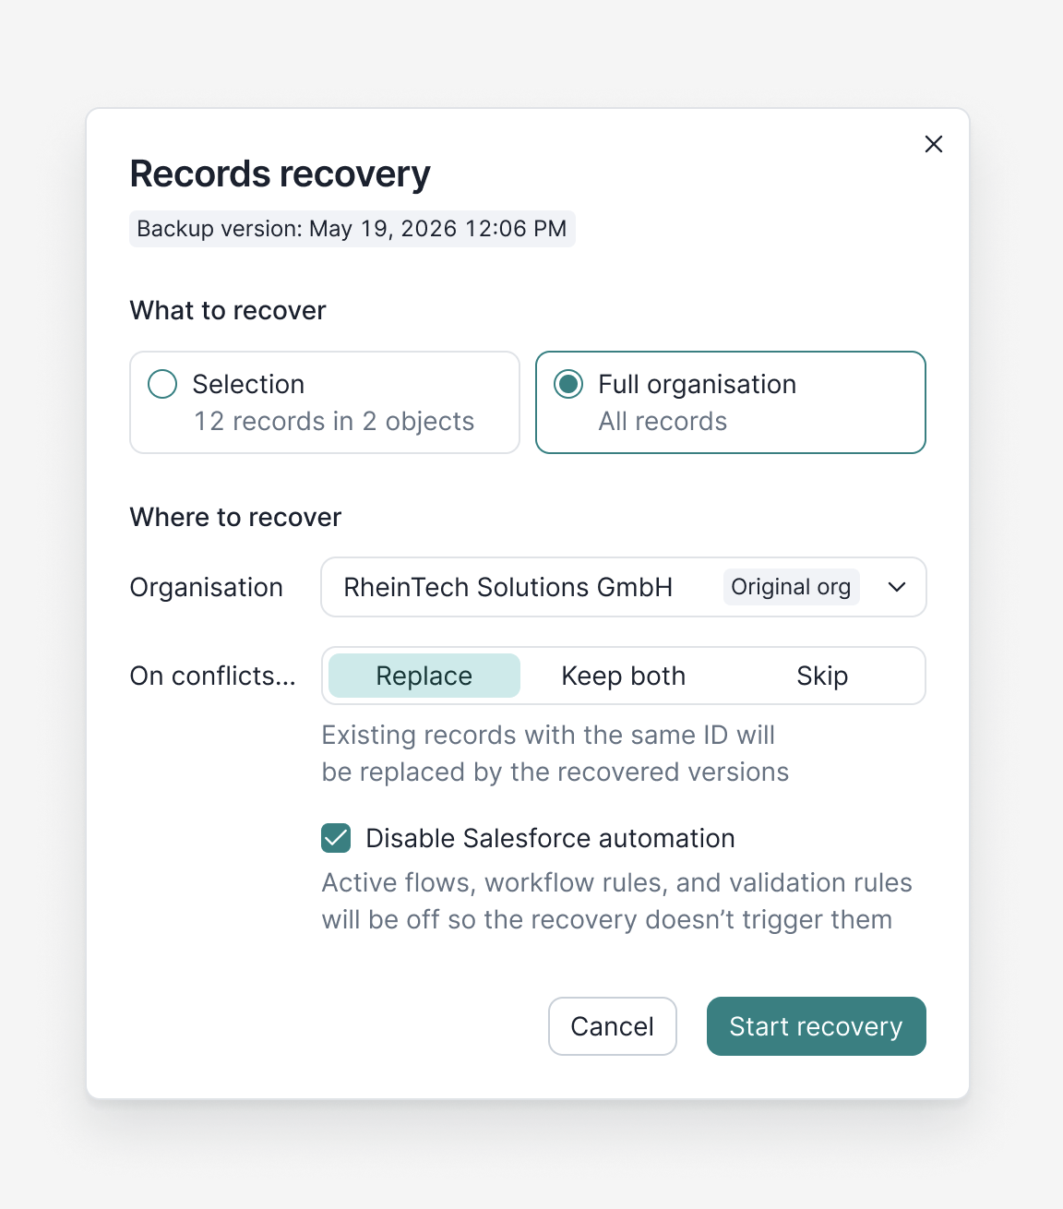Open the Organisation dropdown

(x=624, y=587)
